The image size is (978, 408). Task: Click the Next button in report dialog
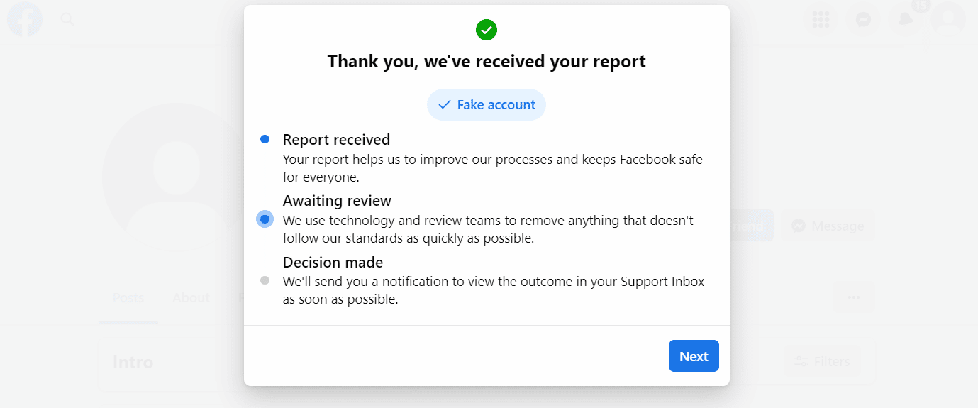(694, 356)
